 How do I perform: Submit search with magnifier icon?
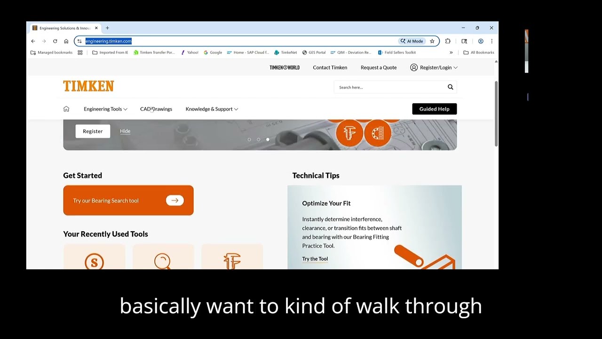450,87
